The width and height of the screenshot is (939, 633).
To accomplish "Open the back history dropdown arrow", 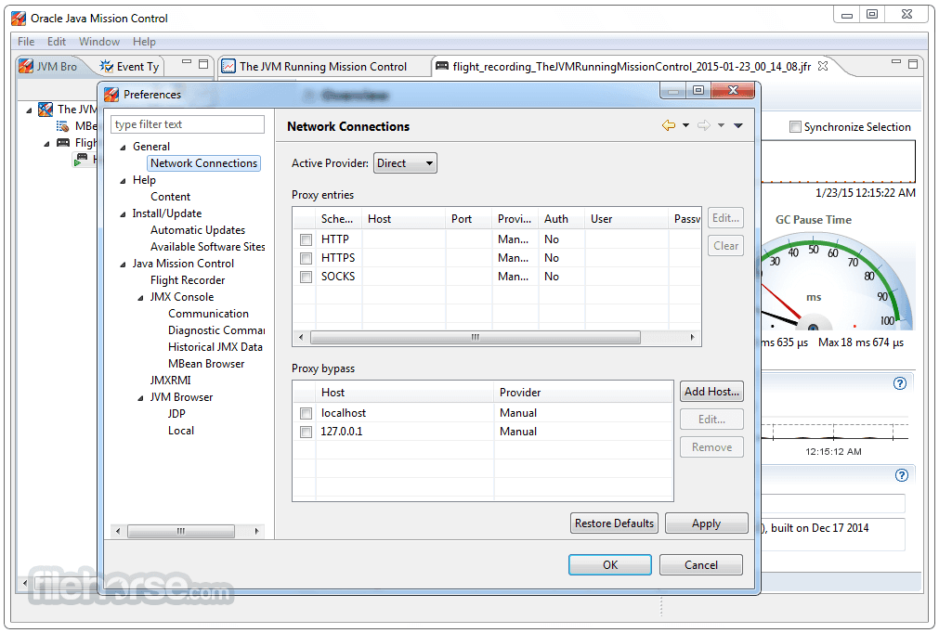I will [x=685, y=125].
